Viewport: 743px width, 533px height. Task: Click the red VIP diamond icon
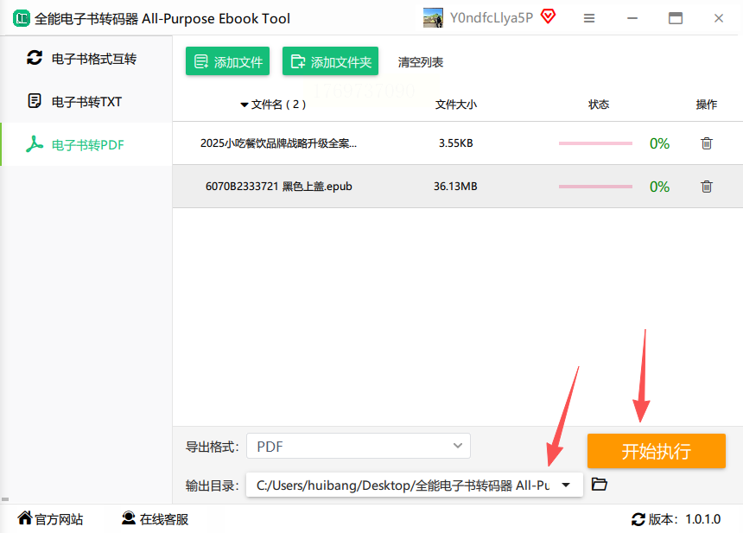coord(549,16)
